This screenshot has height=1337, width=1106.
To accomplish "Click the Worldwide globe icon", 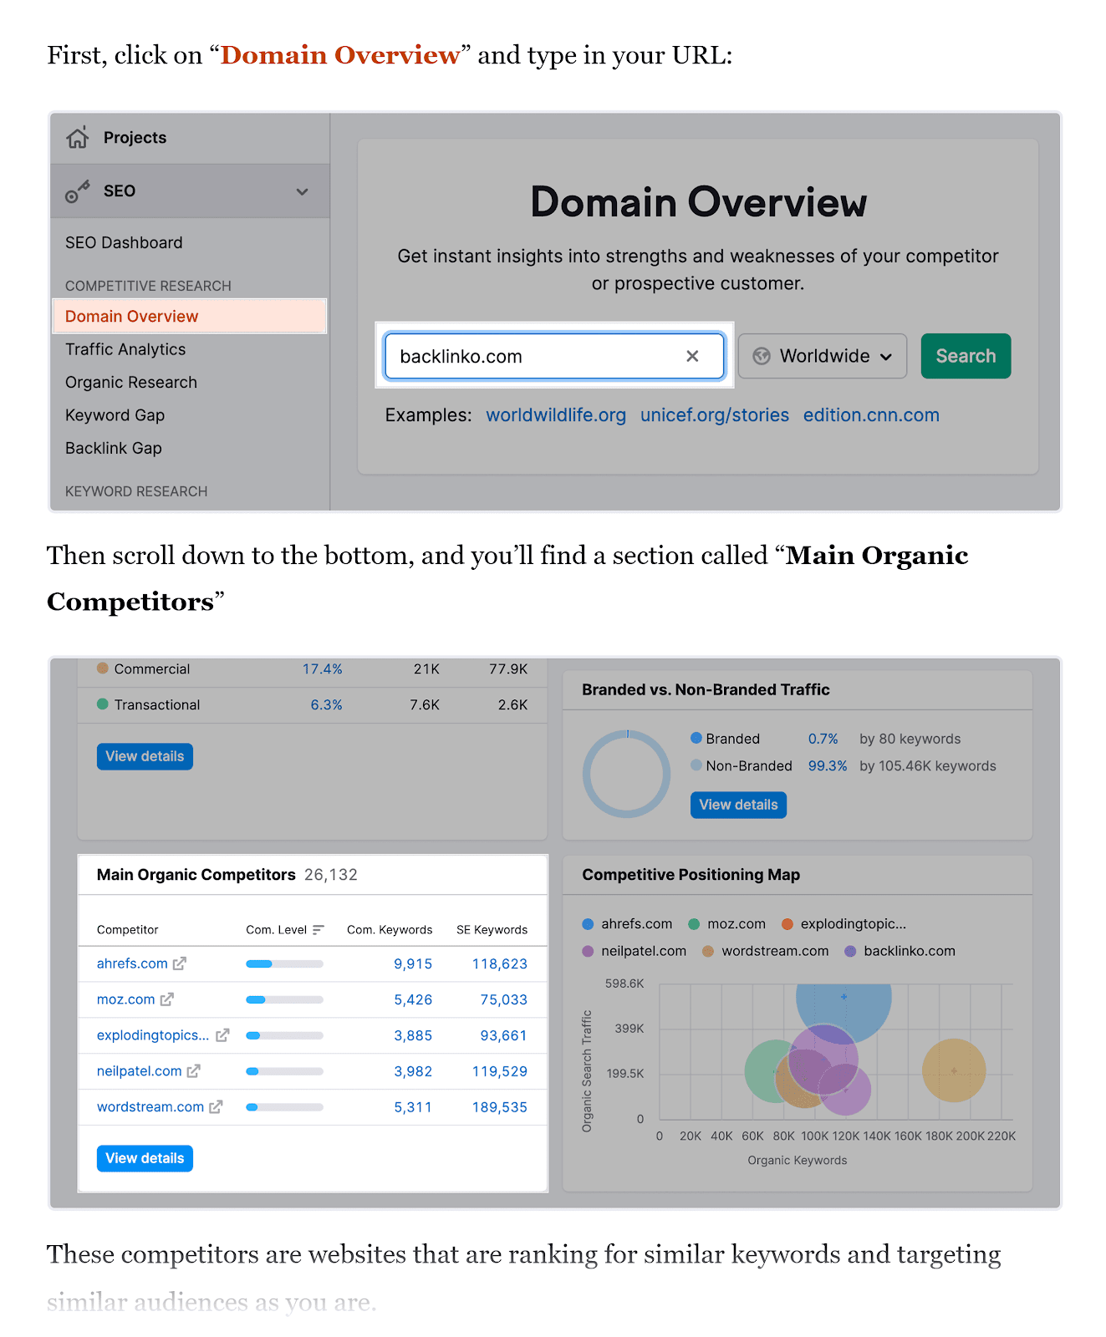I will (762, 356).
